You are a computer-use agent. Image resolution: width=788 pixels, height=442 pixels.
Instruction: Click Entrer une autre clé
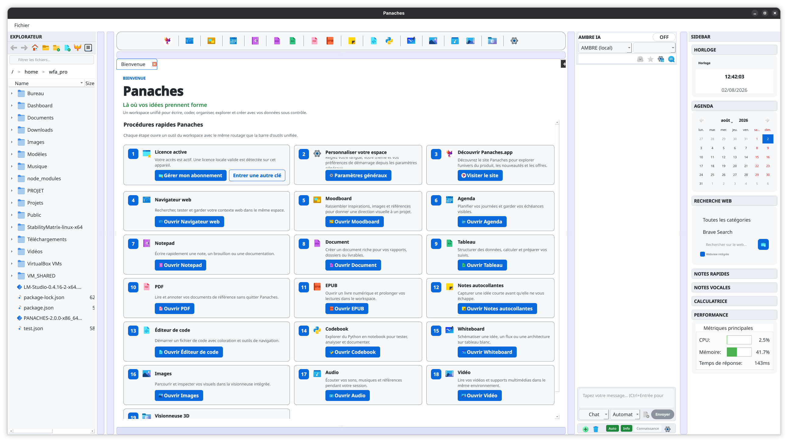coord(257,175)
